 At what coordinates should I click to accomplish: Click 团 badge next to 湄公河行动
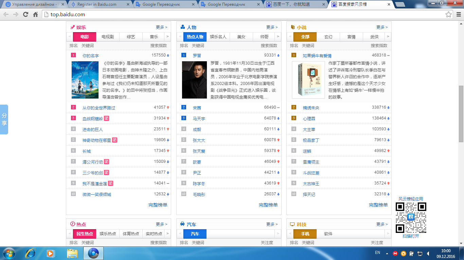107,162
